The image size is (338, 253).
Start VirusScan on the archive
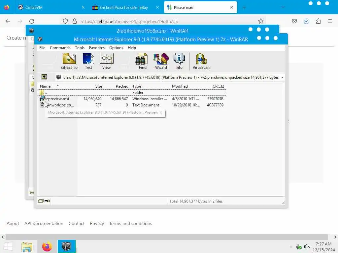(201, 61)
